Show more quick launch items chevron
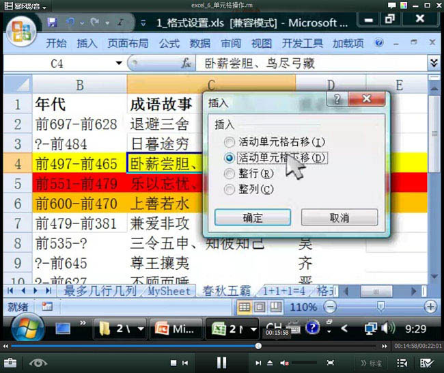The image size is (444, 373). 83,322
